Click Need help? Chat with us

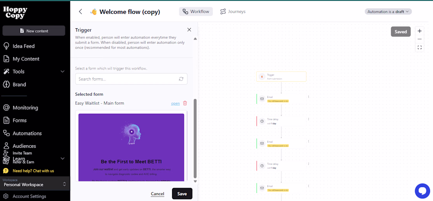[33, 171]
